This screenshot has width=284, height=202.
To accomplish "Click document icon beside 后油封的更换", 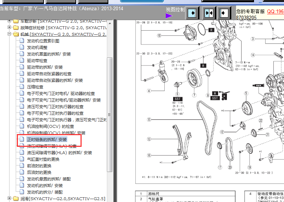I will [22, 172].
